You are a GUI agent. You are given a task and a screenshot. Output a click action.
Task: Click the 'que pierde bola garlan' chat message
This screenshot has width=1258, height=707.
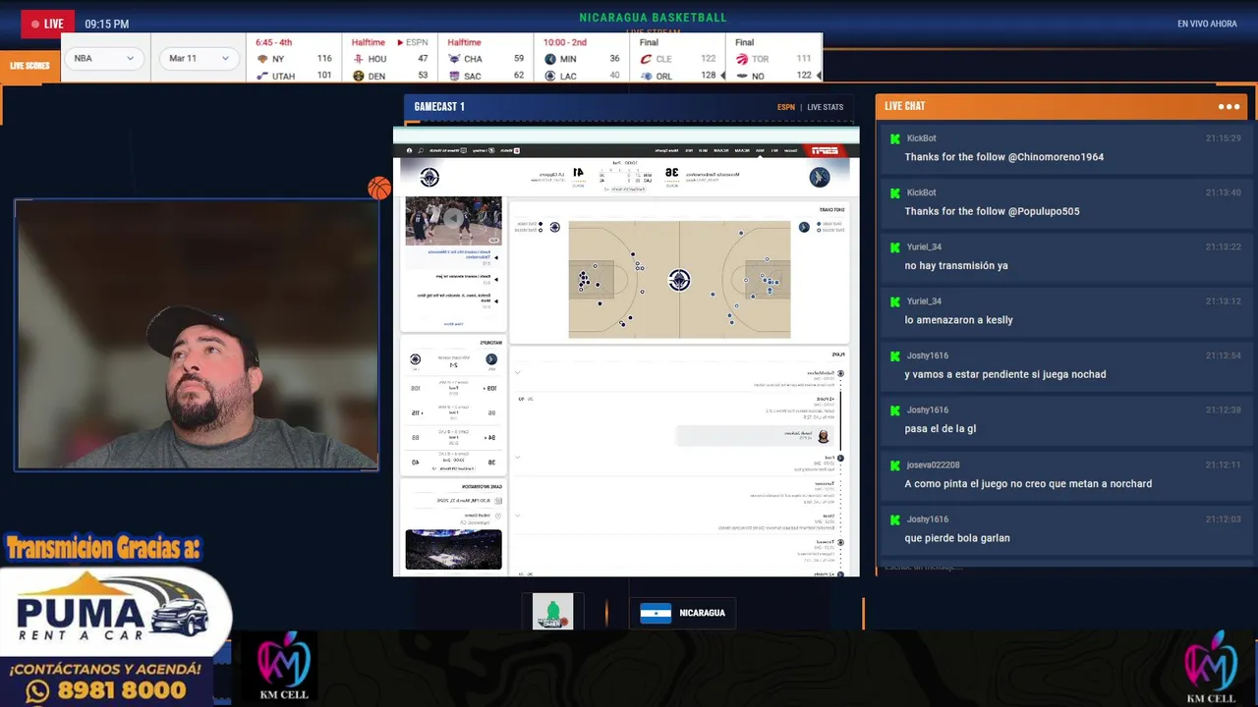(957, 538)
